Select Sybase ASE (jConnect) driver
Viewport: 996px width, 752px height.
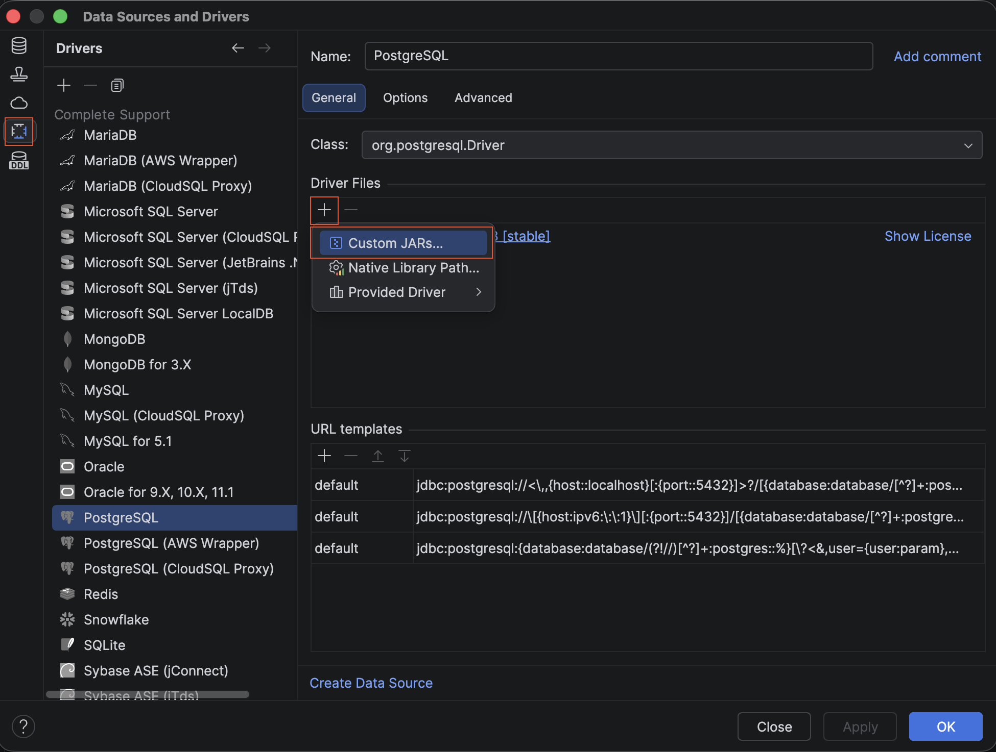click(175, 670)
